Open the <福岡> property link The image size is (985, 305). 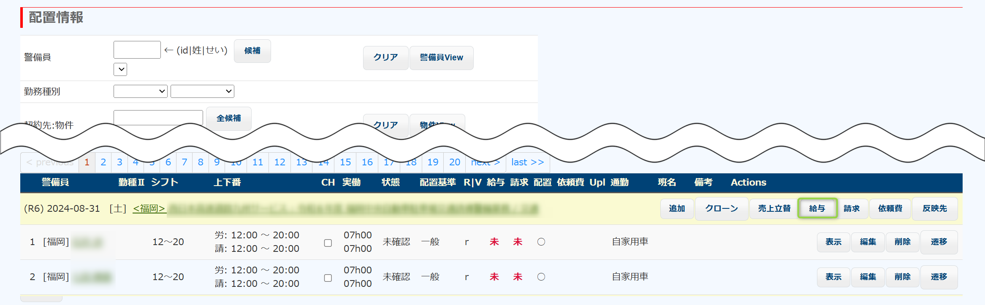pos(149,208)
